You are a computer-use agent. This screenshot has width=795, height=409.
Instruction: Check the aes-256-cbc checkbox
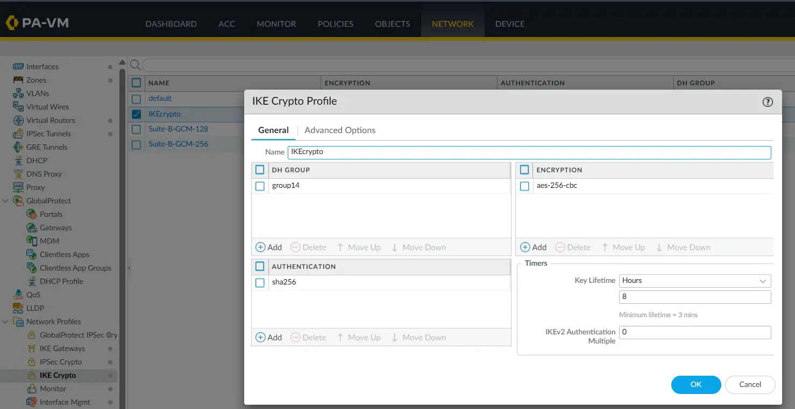[524, 186]
